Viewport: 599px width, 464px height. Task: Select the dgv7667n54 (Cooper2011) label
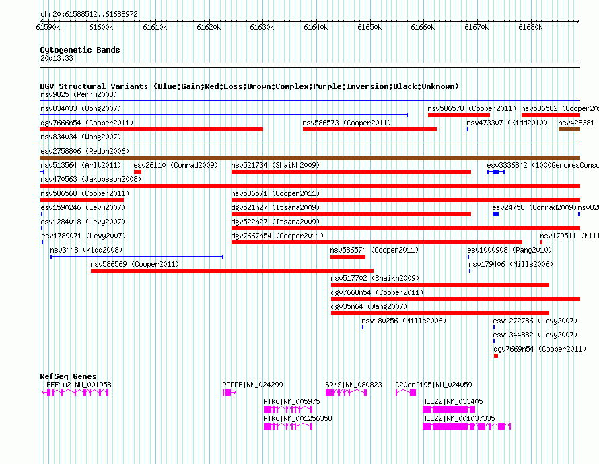[277, 236]
